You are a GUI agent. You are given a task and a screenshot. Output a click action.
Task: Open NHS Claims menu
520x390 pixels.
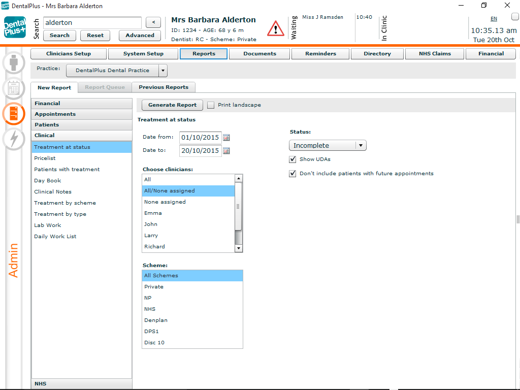point(435,54)
